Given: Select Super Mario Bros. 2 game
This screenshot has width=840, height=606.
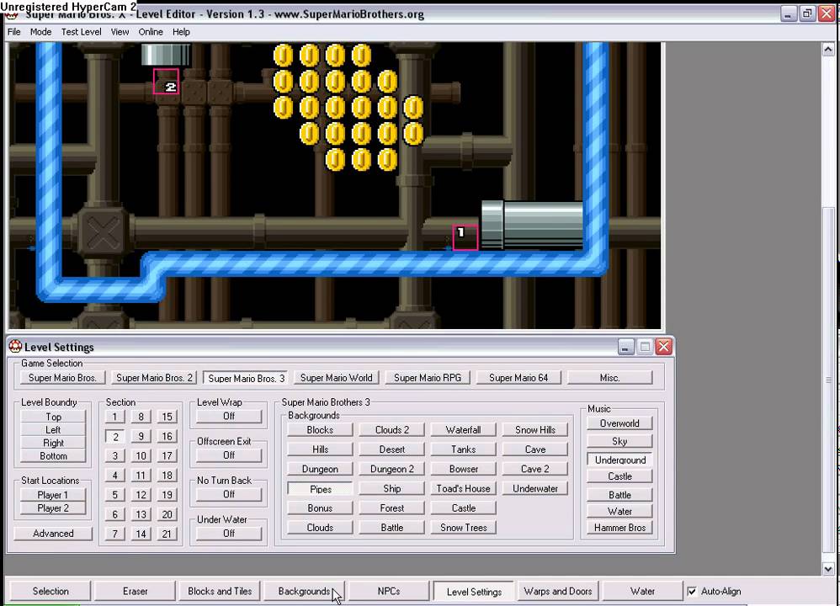Looking at the screenshot, I should pos(154,378).
